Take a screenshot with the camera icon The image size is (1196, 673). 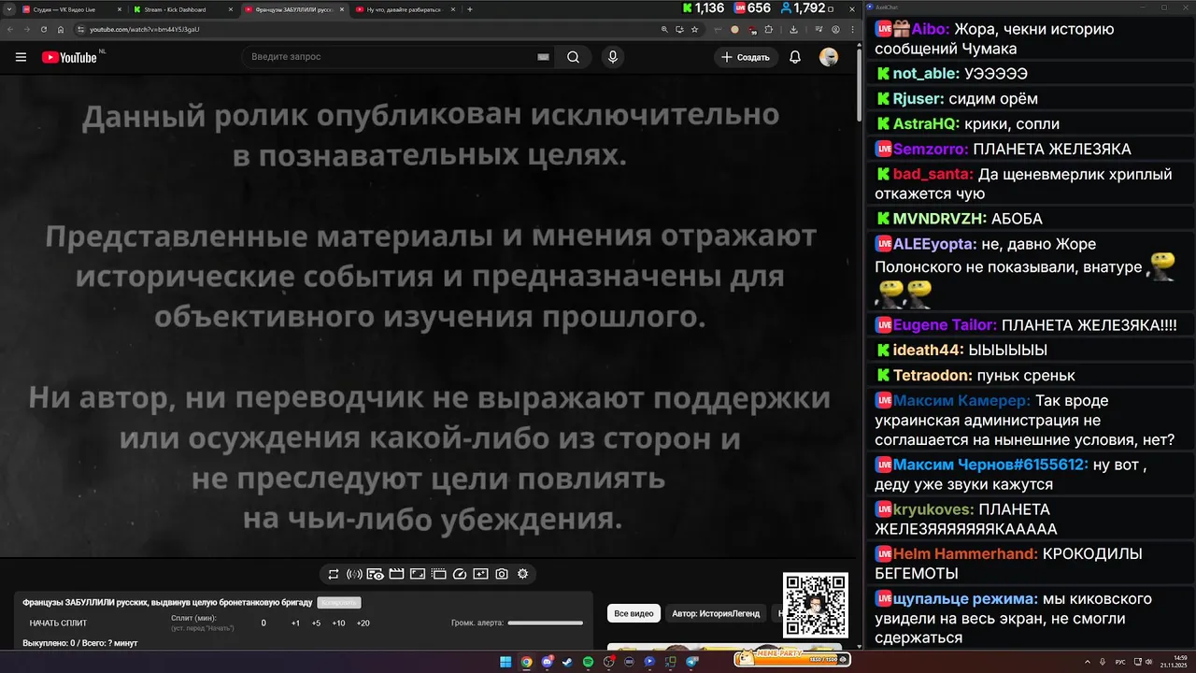coord(502,574)
